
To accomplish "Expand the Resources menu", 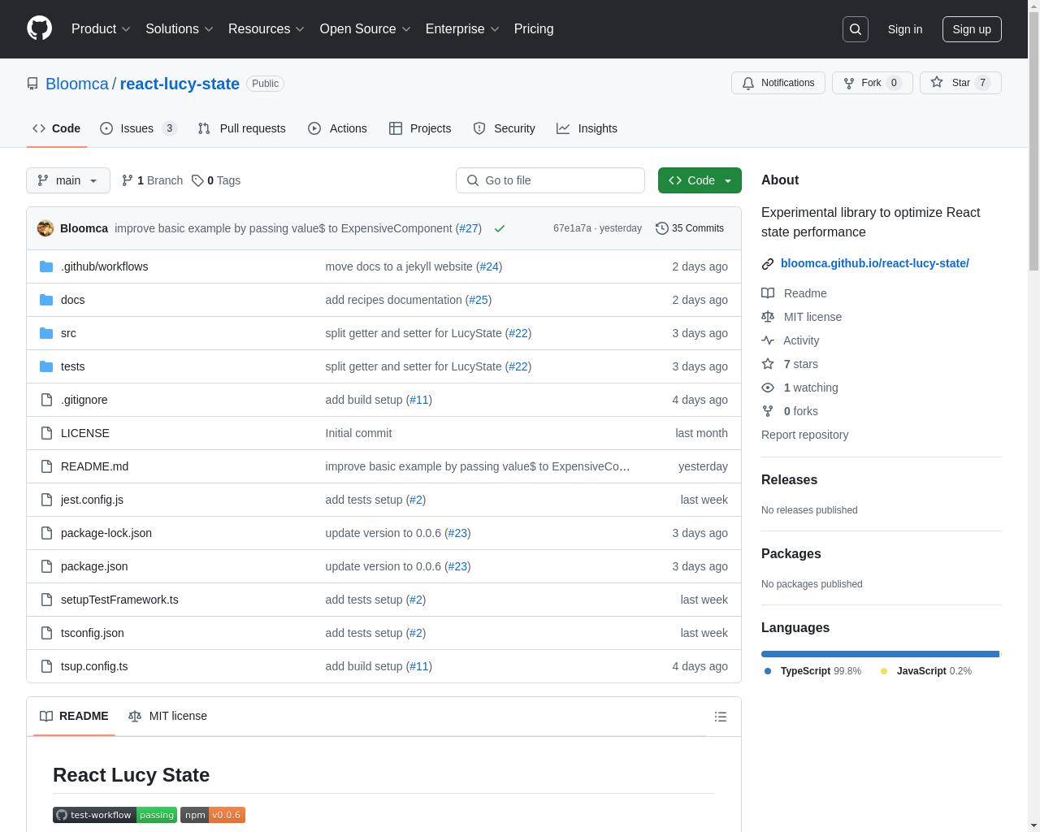I will click(266, 28).
